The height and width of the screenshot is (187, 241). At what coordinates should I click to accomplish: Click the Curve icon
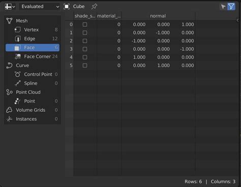pos(9,66)
